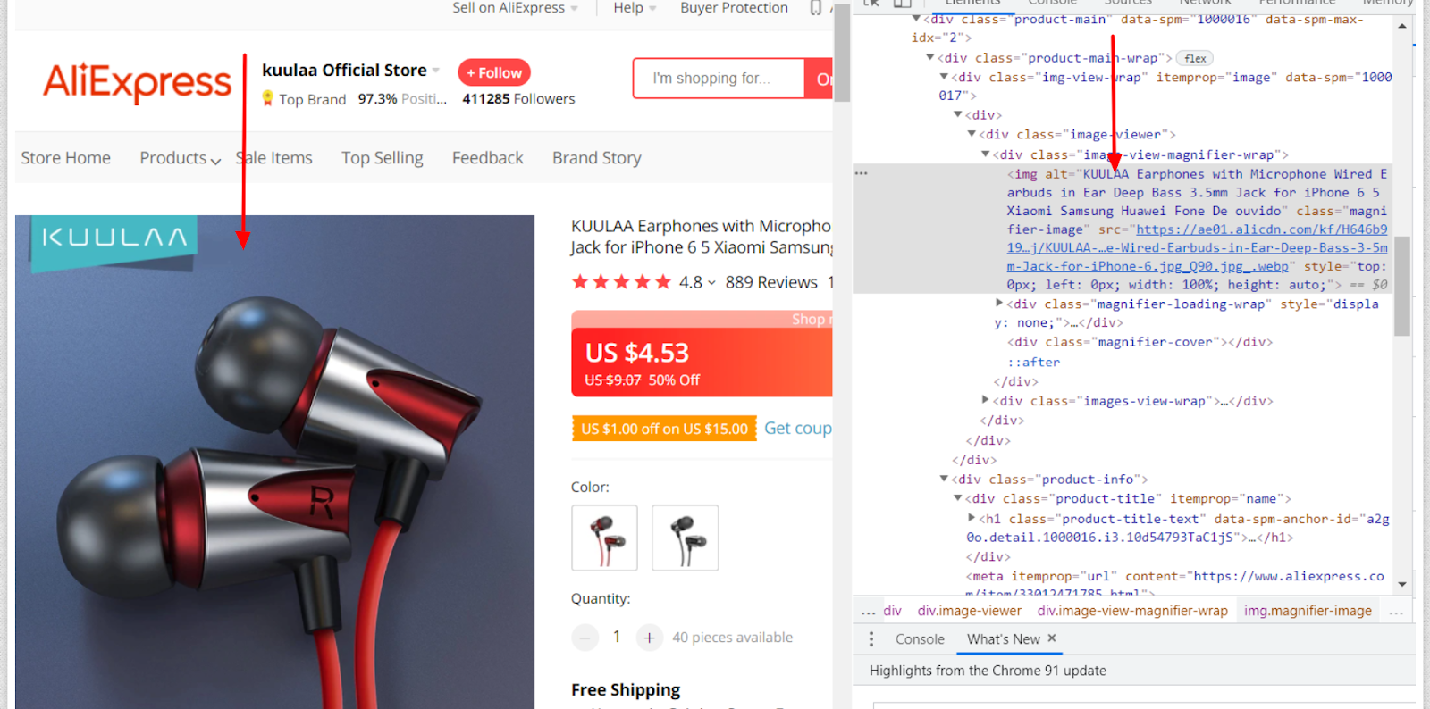Image resolution: width=1430 pixels, height=709 pixels.
Task: Expand the Products menu
Action: click(180, 158)
